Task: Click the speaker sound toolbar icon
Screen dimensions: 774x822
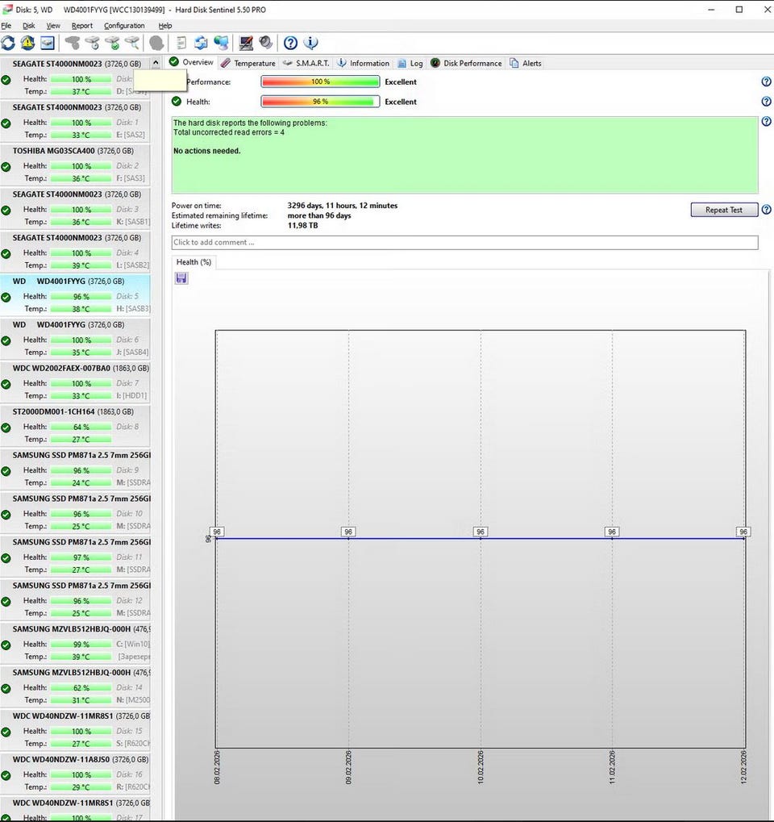Action: tap(265, 43)
